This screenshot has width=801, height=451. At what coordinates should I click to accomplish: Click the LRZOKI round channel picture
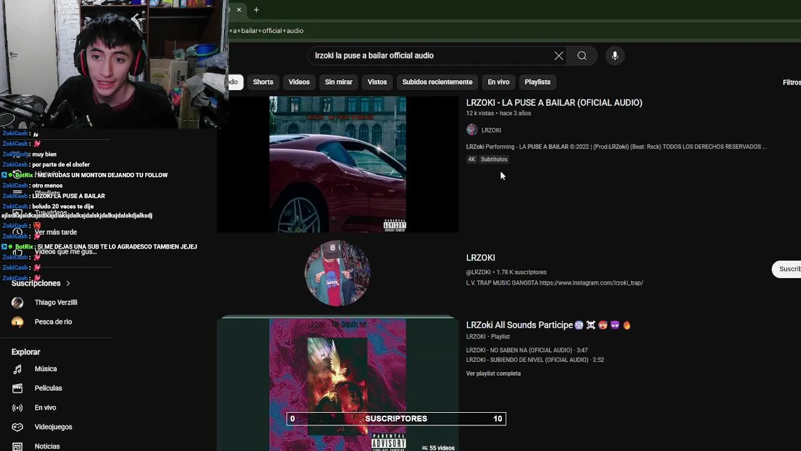337,273
